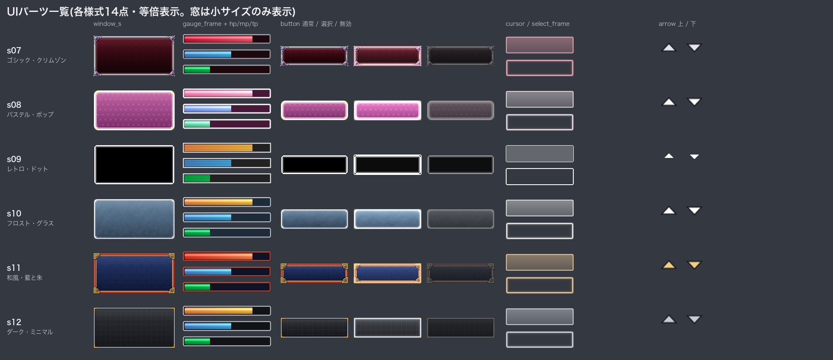Image resolution: width=833 pixels, height=360 pixels.
Task: Click the s10 frost up arrow
Action: pyautogui.click(x=669, y=211)
